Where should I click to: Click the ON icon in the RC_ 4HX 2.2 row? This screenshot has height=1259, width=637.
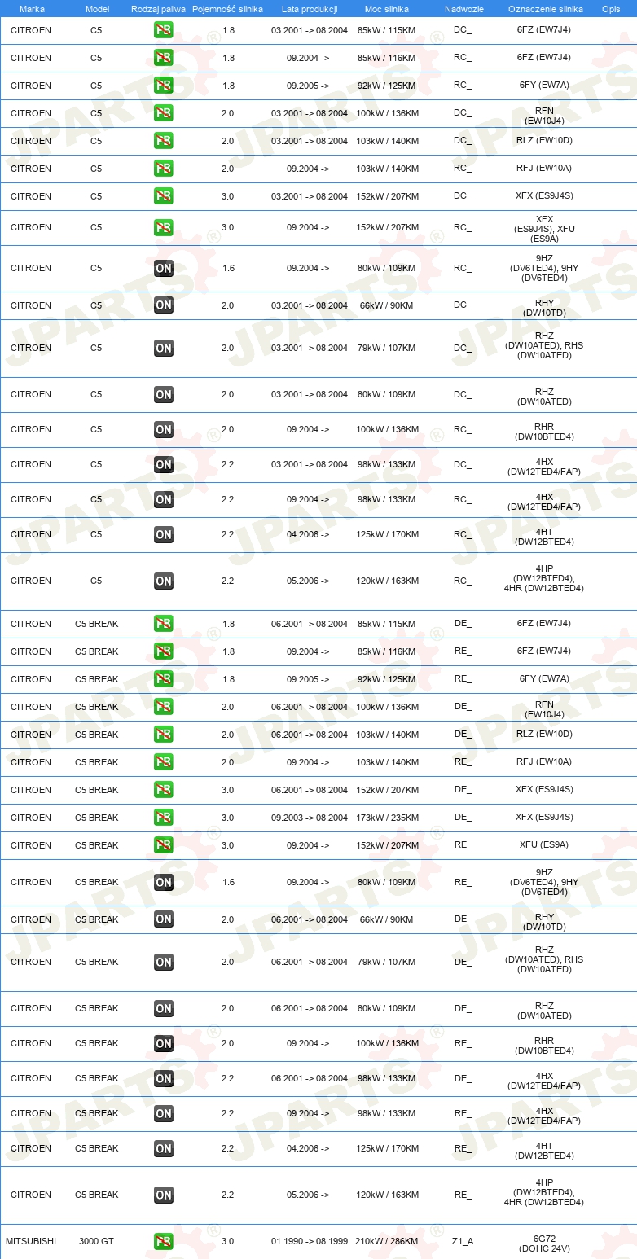point(163,499)
